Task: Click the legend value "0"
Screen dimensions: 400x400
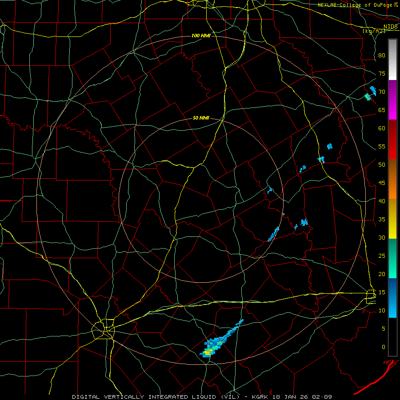Action: [x=384, y=347]
